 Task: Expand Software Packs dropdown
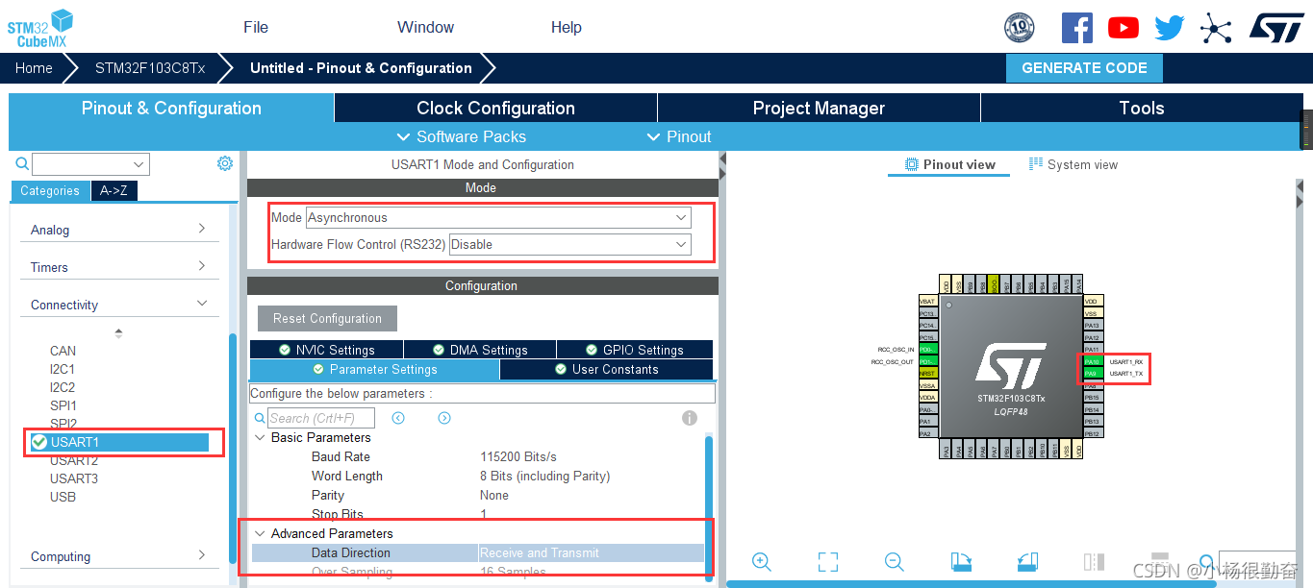pyautogui.click(x=462, y=136)
